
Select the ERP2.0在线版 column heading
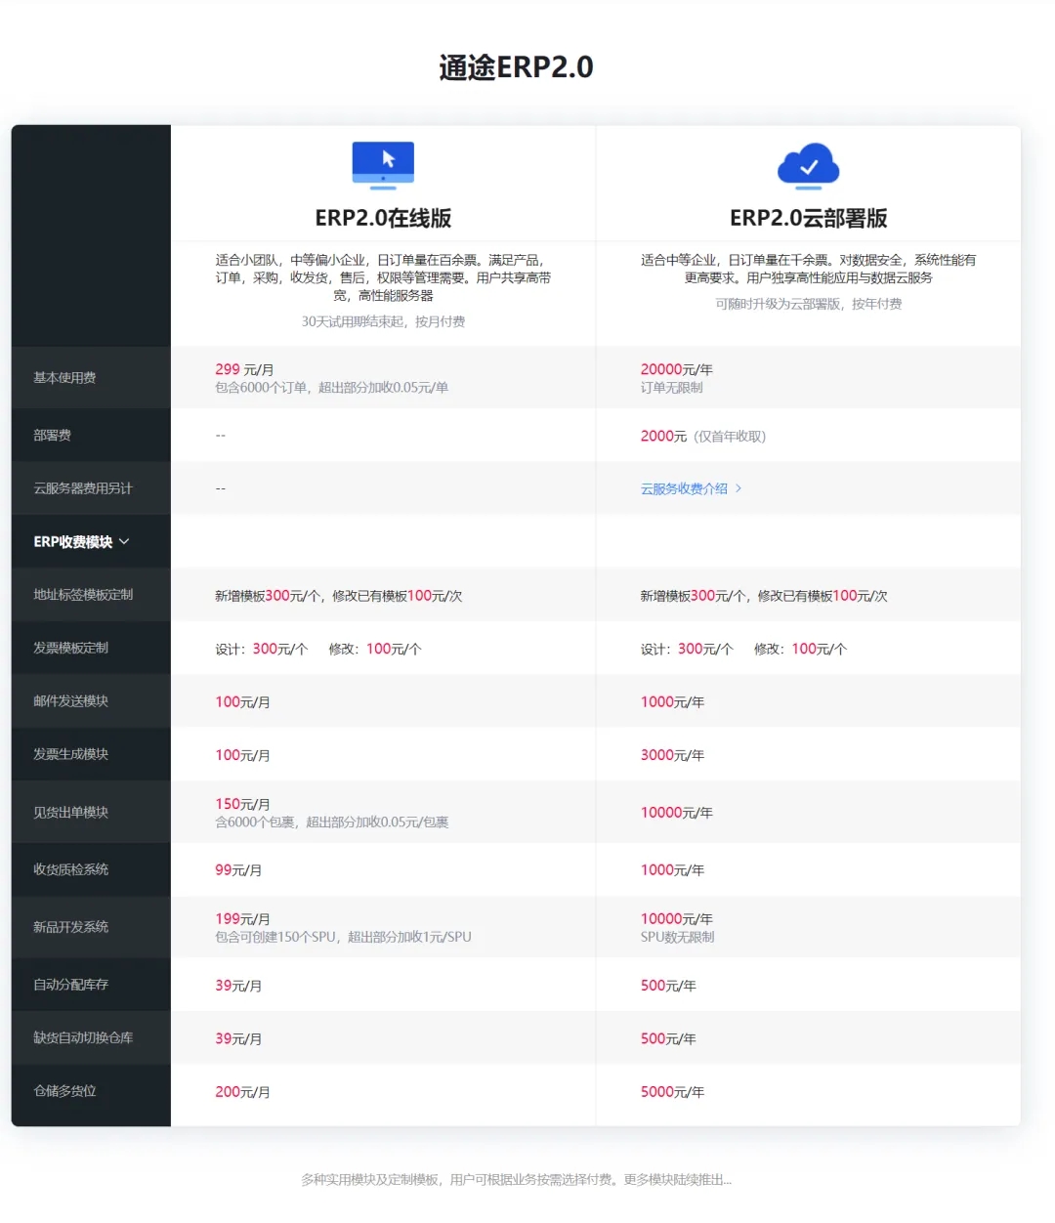click(x=383, y=218)
